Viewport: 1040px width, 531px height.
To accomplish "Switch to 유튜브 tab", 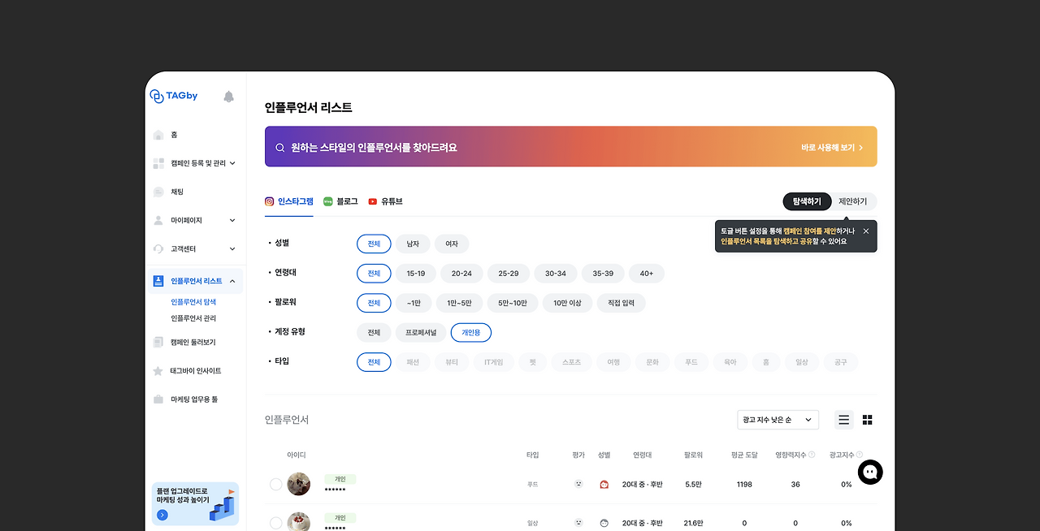I will (x=385, y=201).
